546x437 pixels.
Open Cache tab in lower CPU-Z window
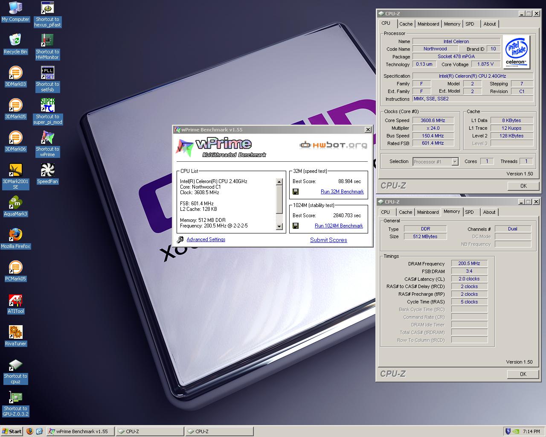point(405,212)
